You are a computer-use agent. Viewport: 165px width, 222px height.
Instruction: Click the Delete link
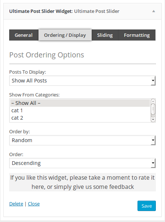(x=16, y=204)
